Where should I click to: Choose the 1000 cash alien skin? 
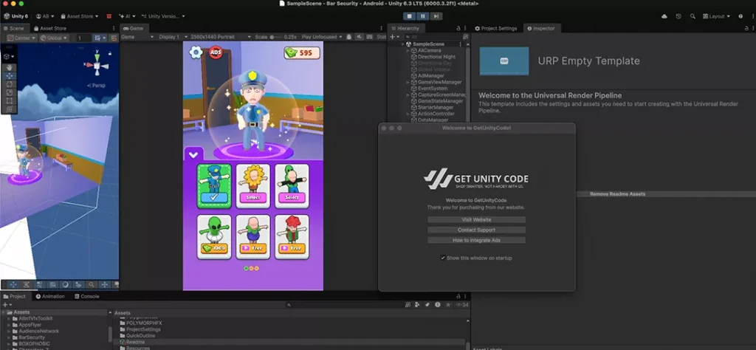coord(214,237)
